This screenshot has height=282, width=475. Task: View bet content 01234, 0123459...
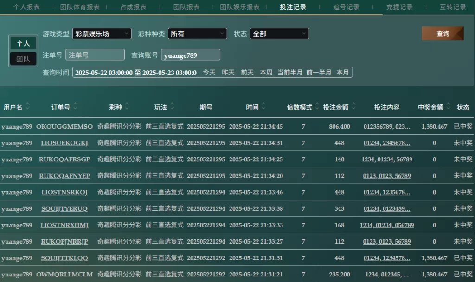point(387,208)
